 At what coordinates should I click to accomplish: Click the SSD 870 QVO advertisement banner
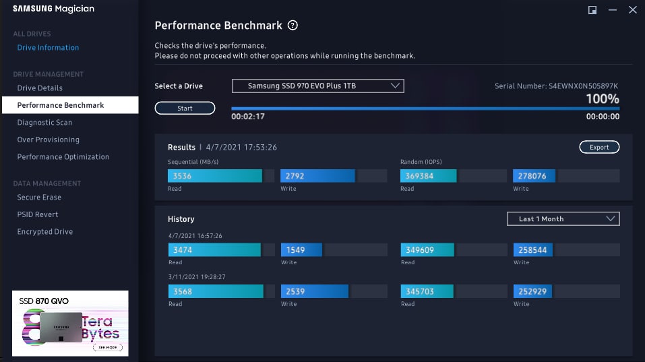coord(70,324)
